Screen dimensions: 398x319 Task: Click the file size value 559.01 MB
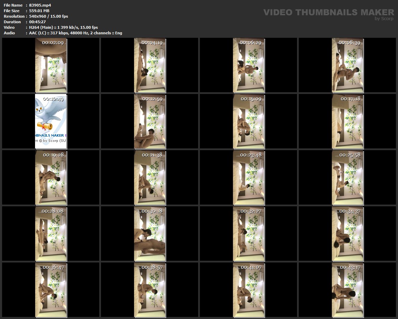39,11
